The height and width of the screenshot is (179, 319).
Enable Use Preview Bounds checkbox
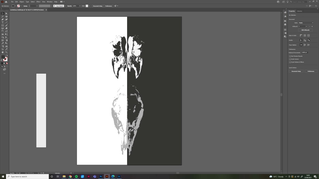coord(290,56)
